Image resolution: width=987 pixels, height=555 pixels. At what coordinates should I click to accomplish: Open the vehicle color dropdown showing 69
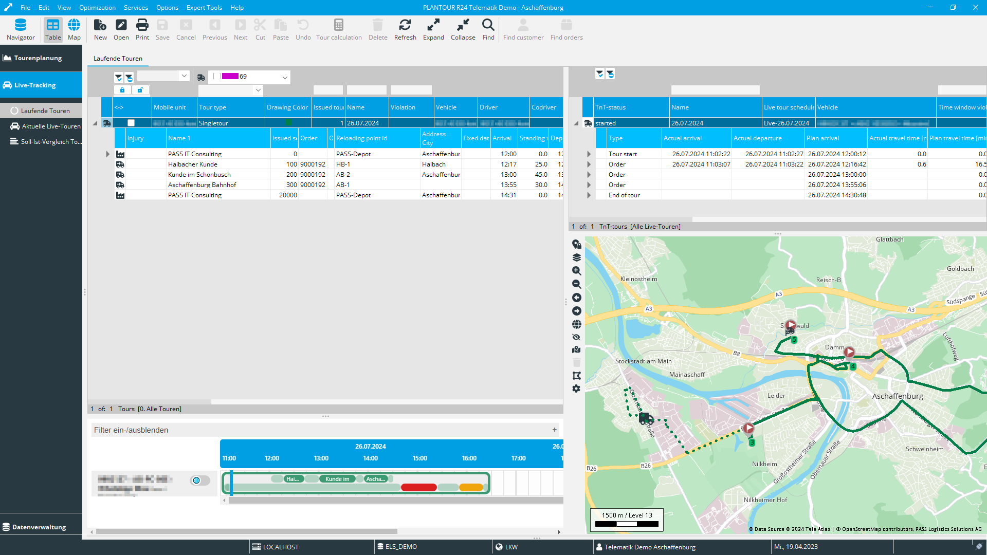(284, 77)
